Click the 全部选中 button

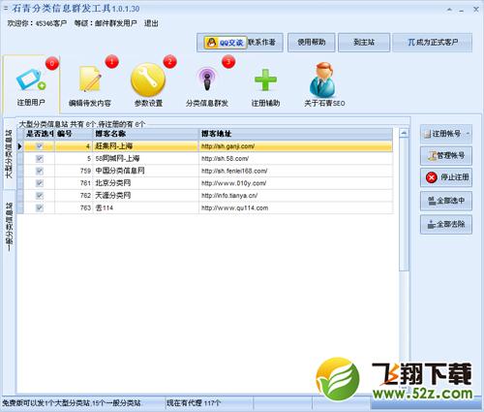(446, 201)
